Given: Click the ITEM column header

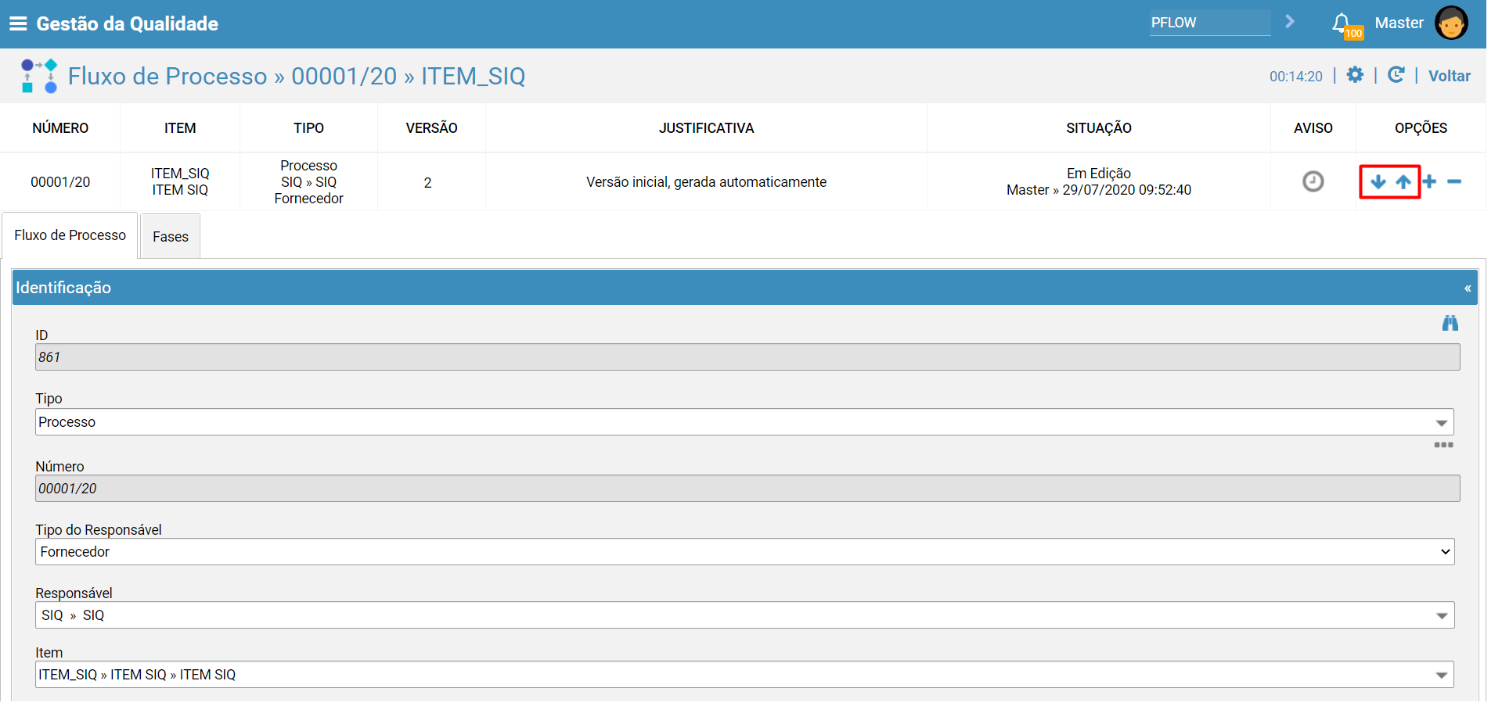Looking at the screenshot, I should point(180,128).
